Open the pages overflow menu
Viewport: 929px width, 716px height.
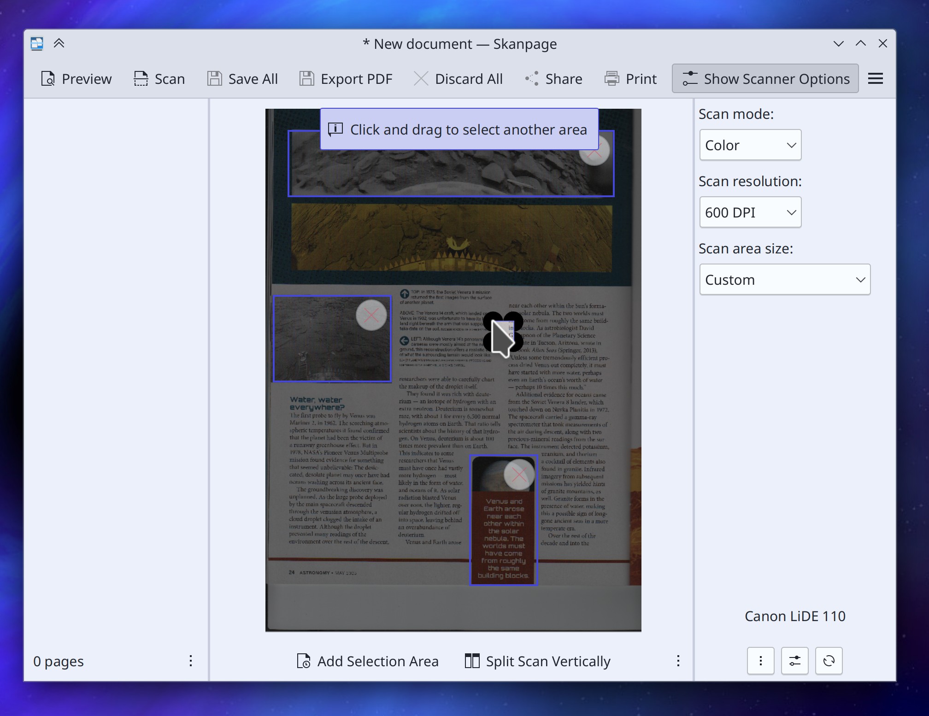190,661
